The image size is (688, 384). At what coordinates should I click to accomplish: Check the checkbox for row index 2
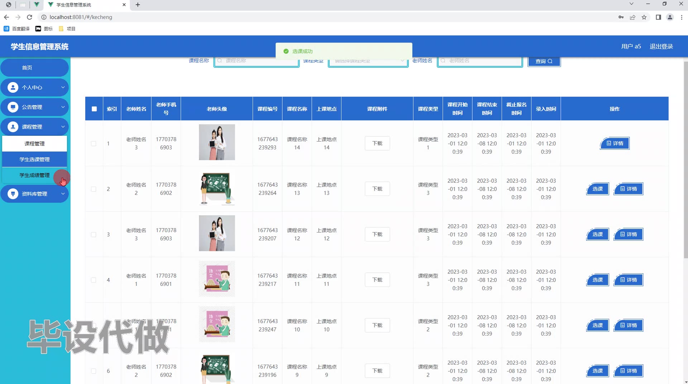coord(94,189)
